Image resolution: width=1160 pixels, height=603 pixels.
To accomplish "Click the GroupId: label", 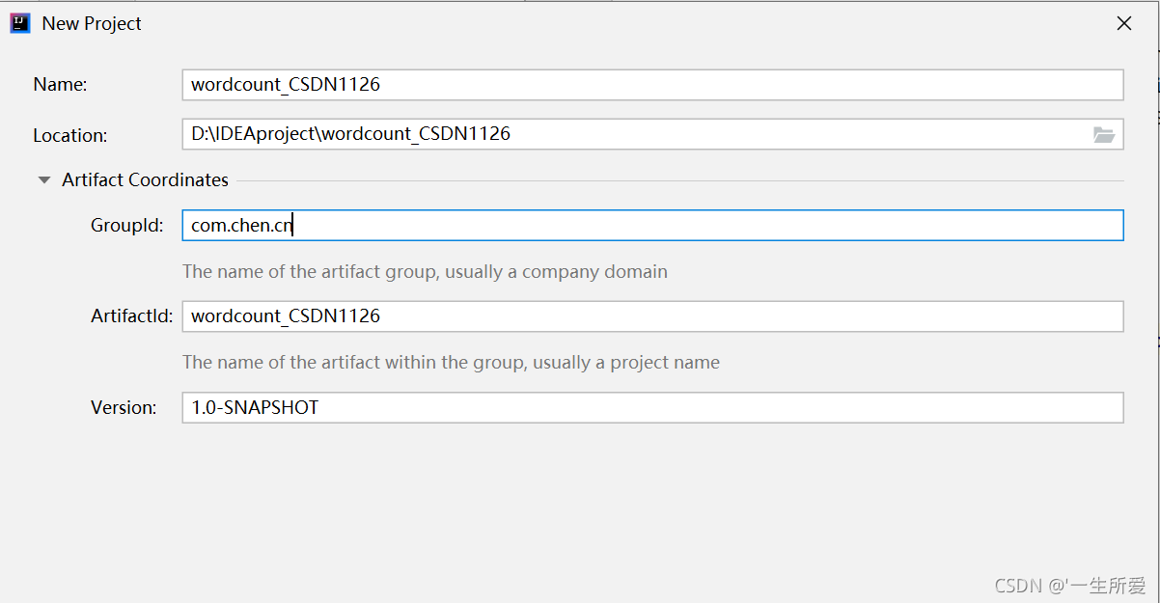I will tap(127, 226).
